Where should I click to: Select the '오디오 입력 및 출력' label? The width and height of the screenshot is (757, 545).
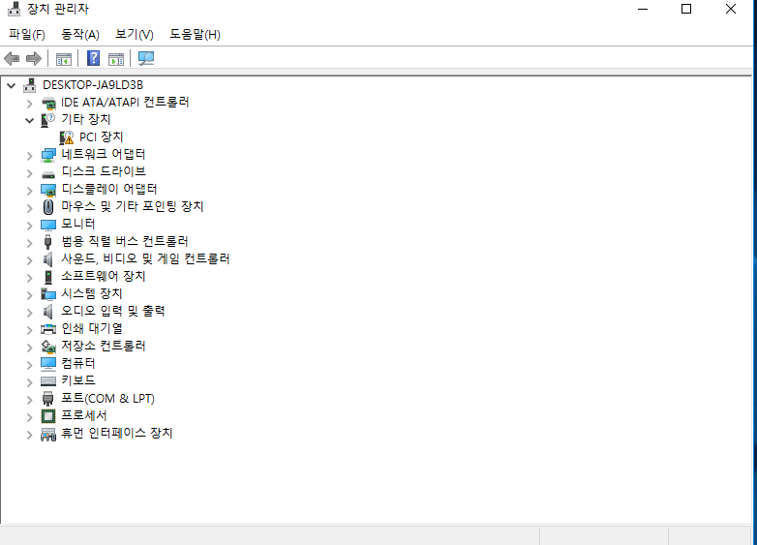(113, 312)
